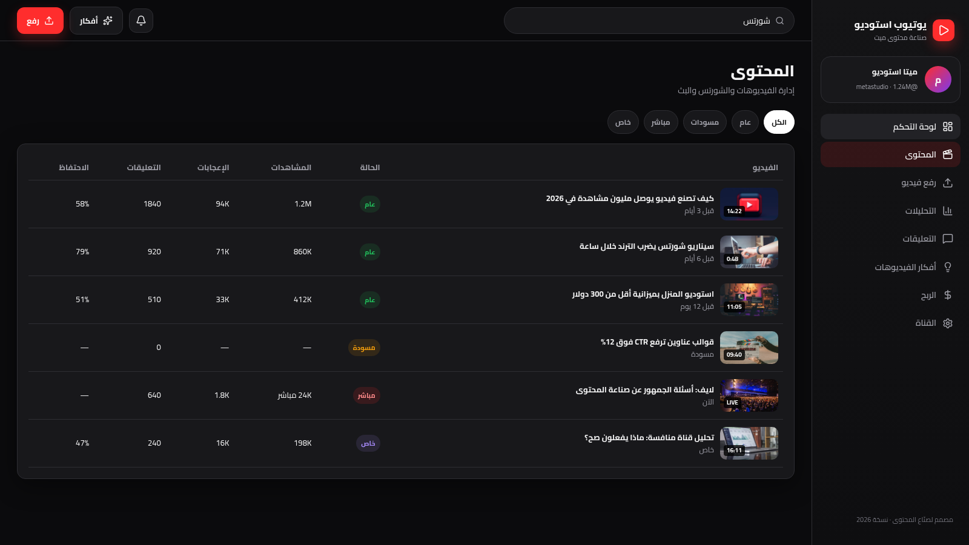Open القناة channel settings in sidebar
Image resolution: width=969 pixels, height=545 pixels.
(890, 323)
